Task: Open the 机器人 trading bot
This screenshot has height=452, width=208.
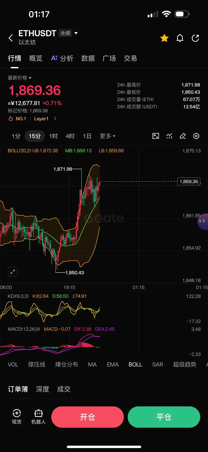Action: point(38,416)
